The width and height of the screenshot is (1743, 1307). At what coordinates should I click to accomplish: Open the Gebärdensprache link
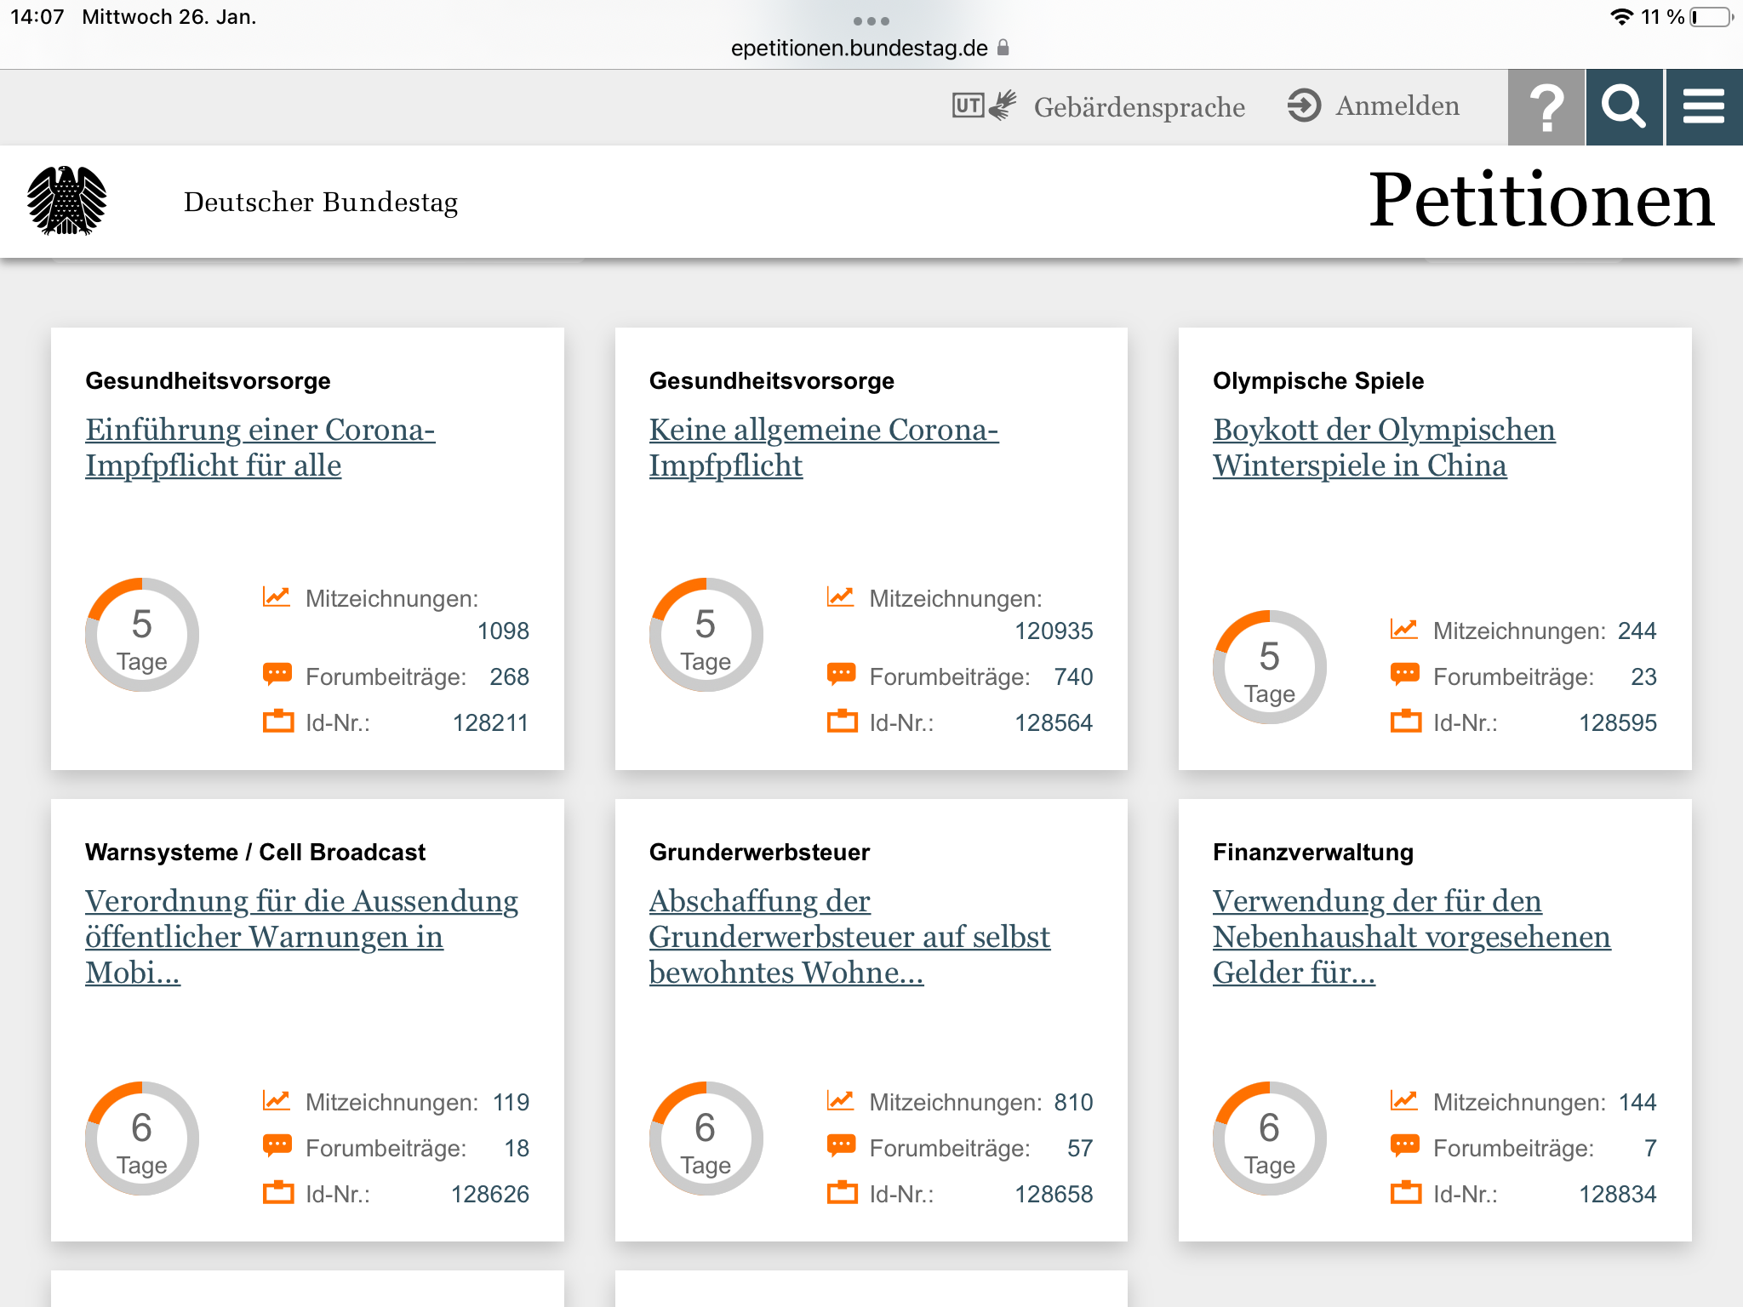click(x=1139, y=107)
